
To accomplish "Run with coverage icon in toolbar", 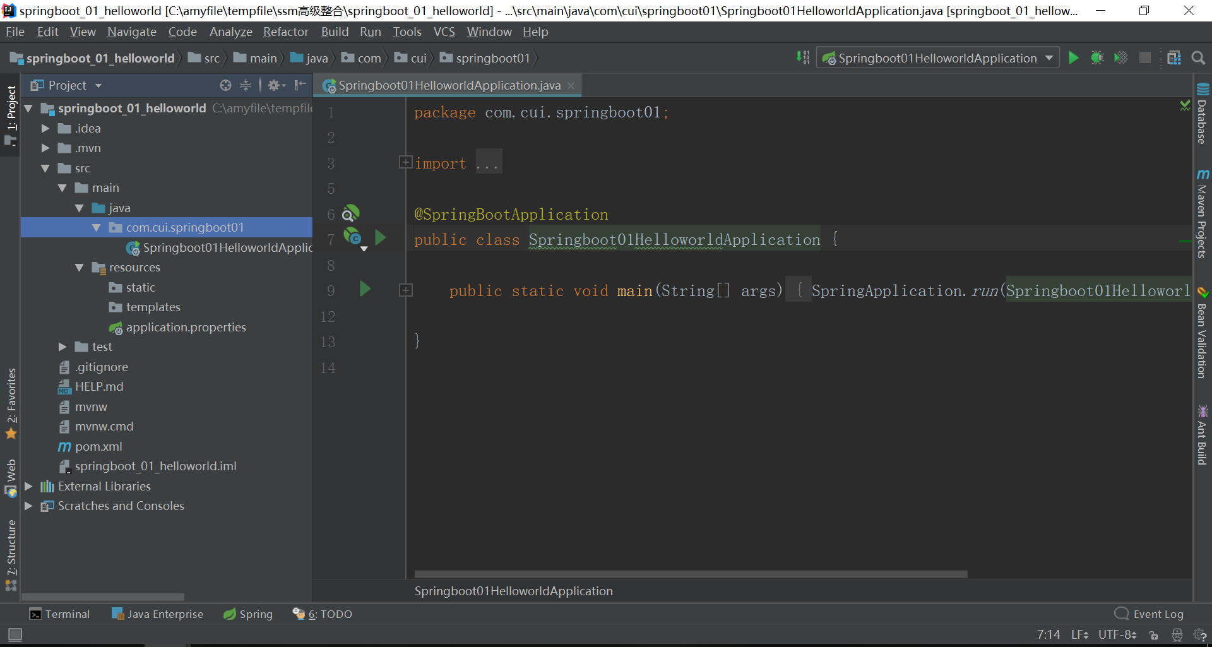I will pyautogui.click(x=1121, y=58).
